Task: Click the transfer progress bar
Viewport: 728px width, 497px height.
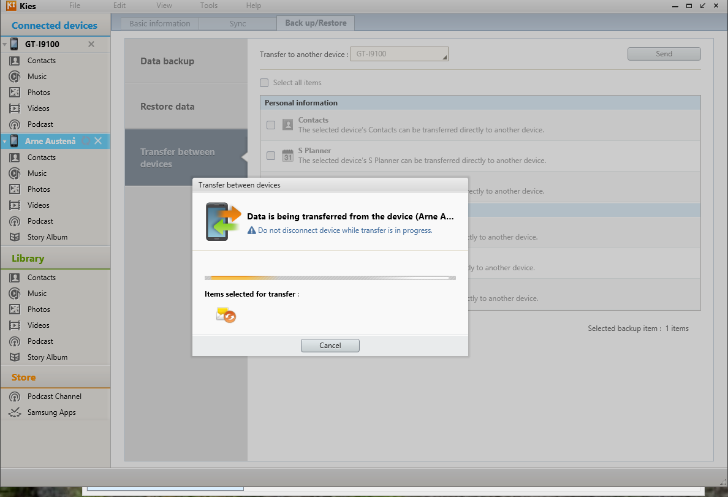Action: pos(330,278)
